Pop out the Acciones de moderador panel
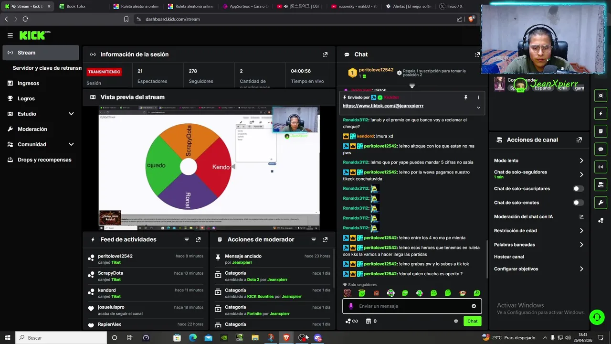 [x=325, y=239]
